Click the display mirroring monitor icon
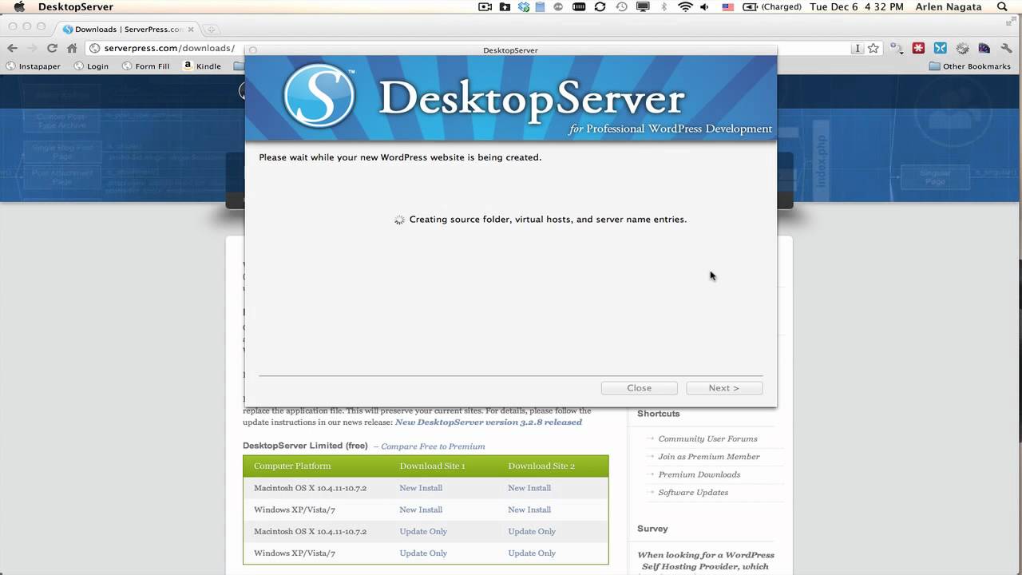 click(x=643, y=7)
